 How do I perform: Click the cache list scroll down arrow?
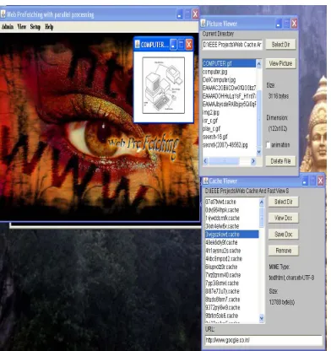tap(262, 318)
